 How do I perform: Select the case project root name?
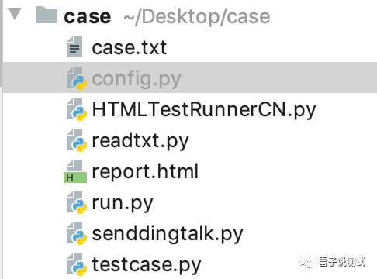tap(88, 17)
